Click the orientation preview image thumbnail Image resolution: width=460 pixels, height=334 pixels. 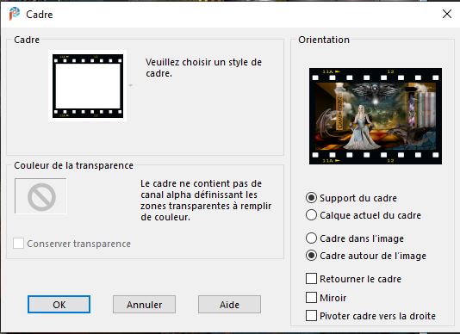376,116
